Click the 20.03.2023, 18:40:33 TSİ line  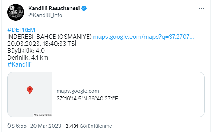42,44
